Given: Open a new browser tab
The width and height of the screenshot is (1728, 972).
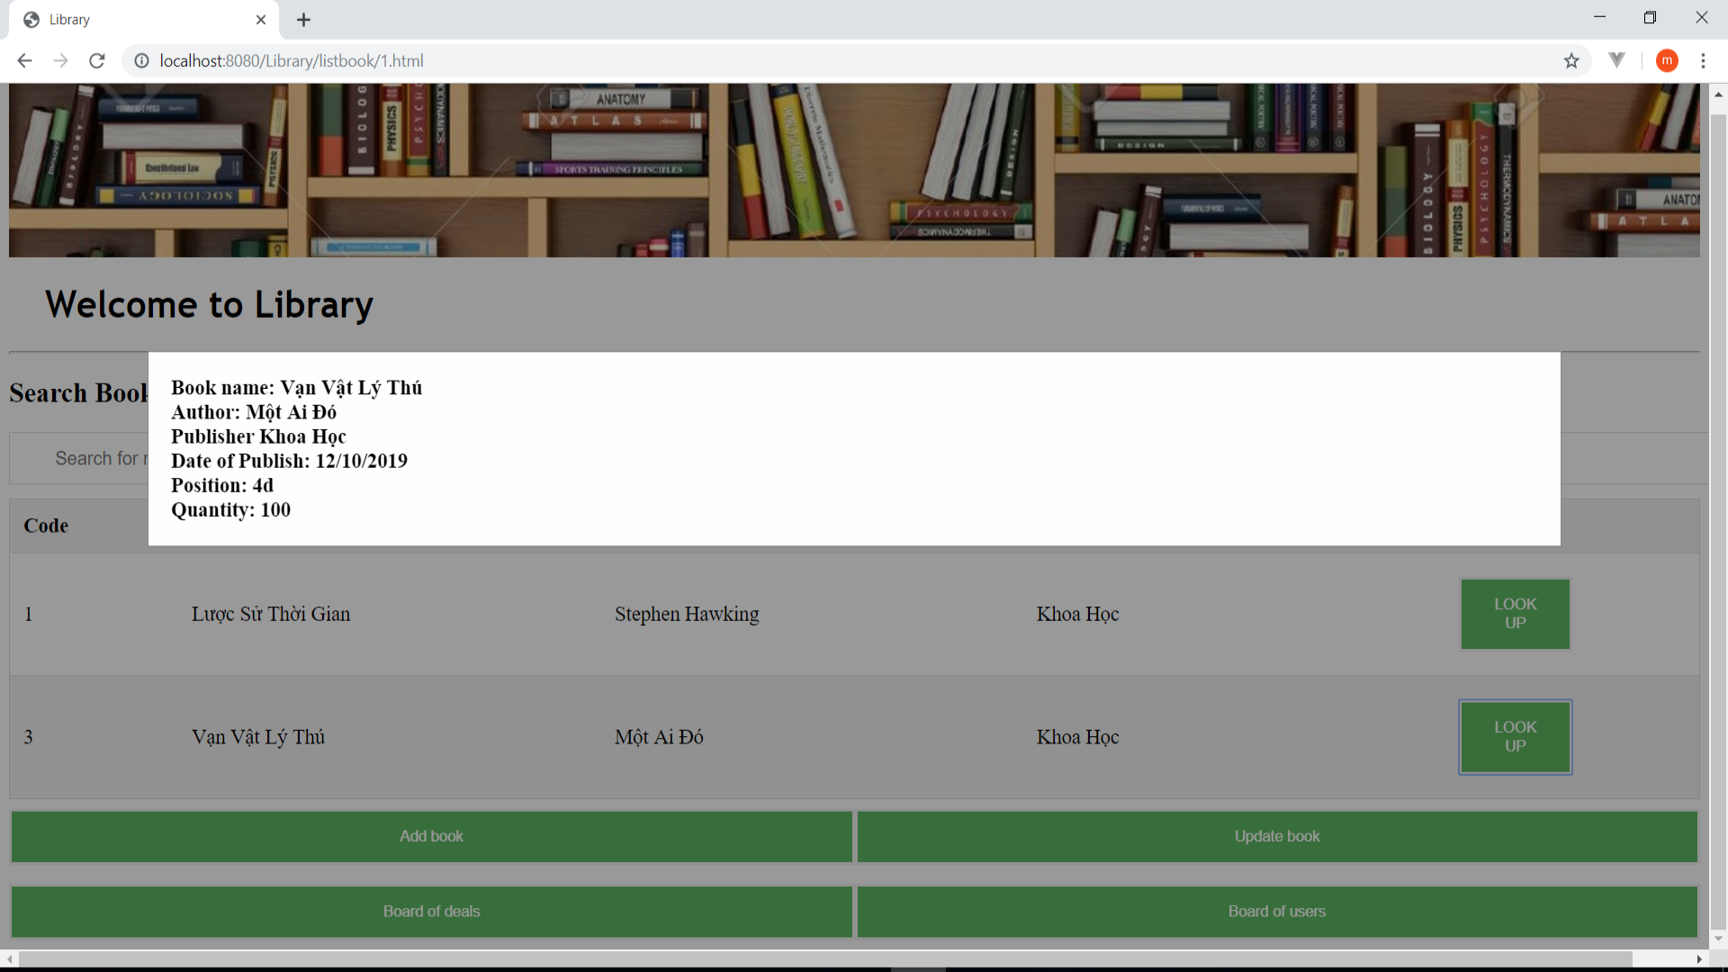Looking at the screenshot, I should (303, 20).
